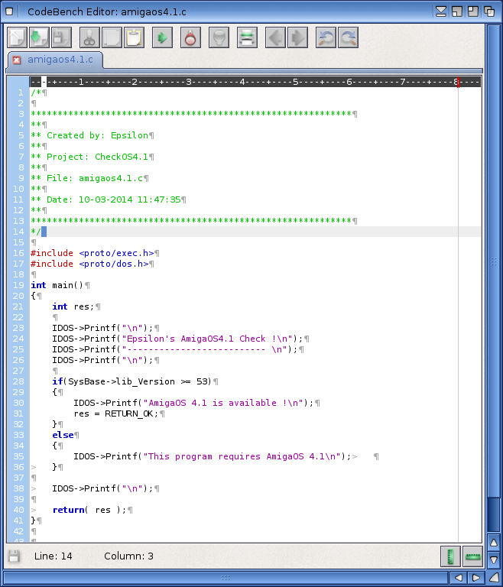Image resolution: width=503 pixels, height=587 pixels.
Task: Toggle the vertical green ruler button
Action: (x=450, y=556)
